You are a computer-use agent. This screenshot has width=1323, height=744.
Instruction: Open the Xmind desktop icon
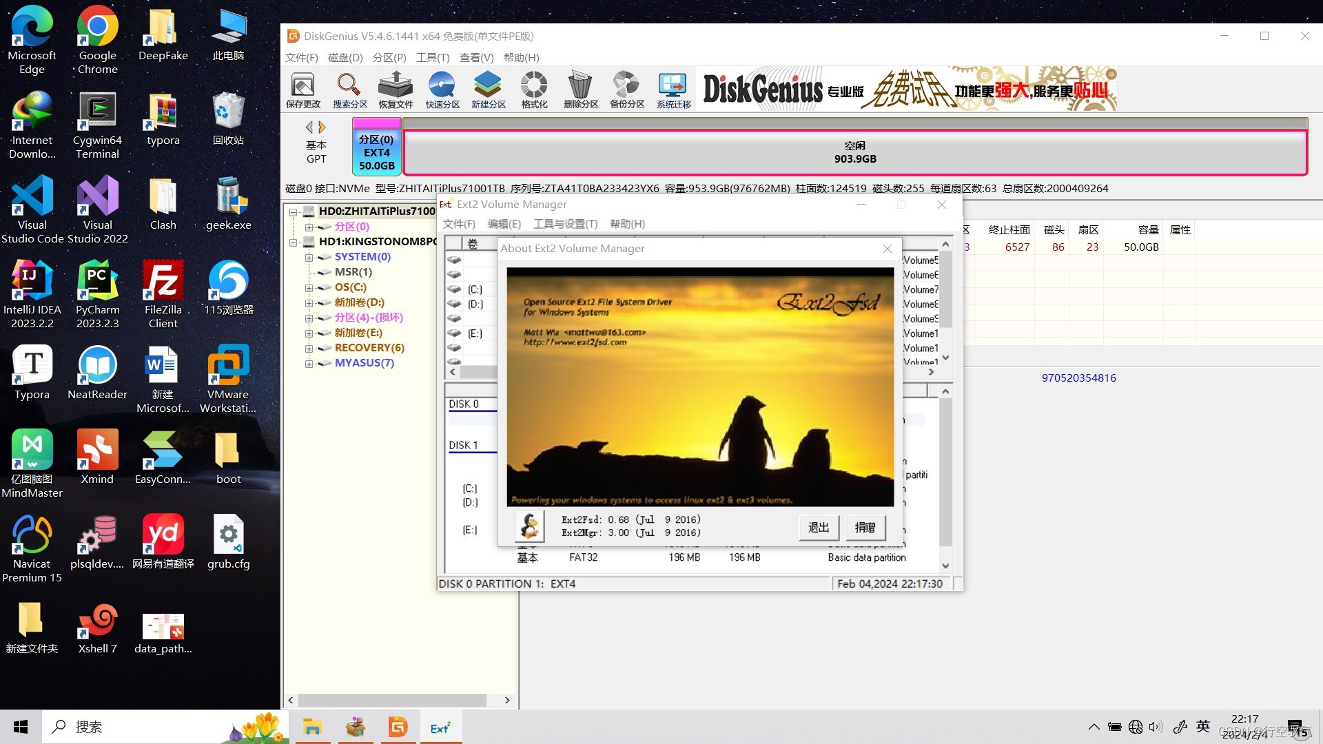pos(97,457)
